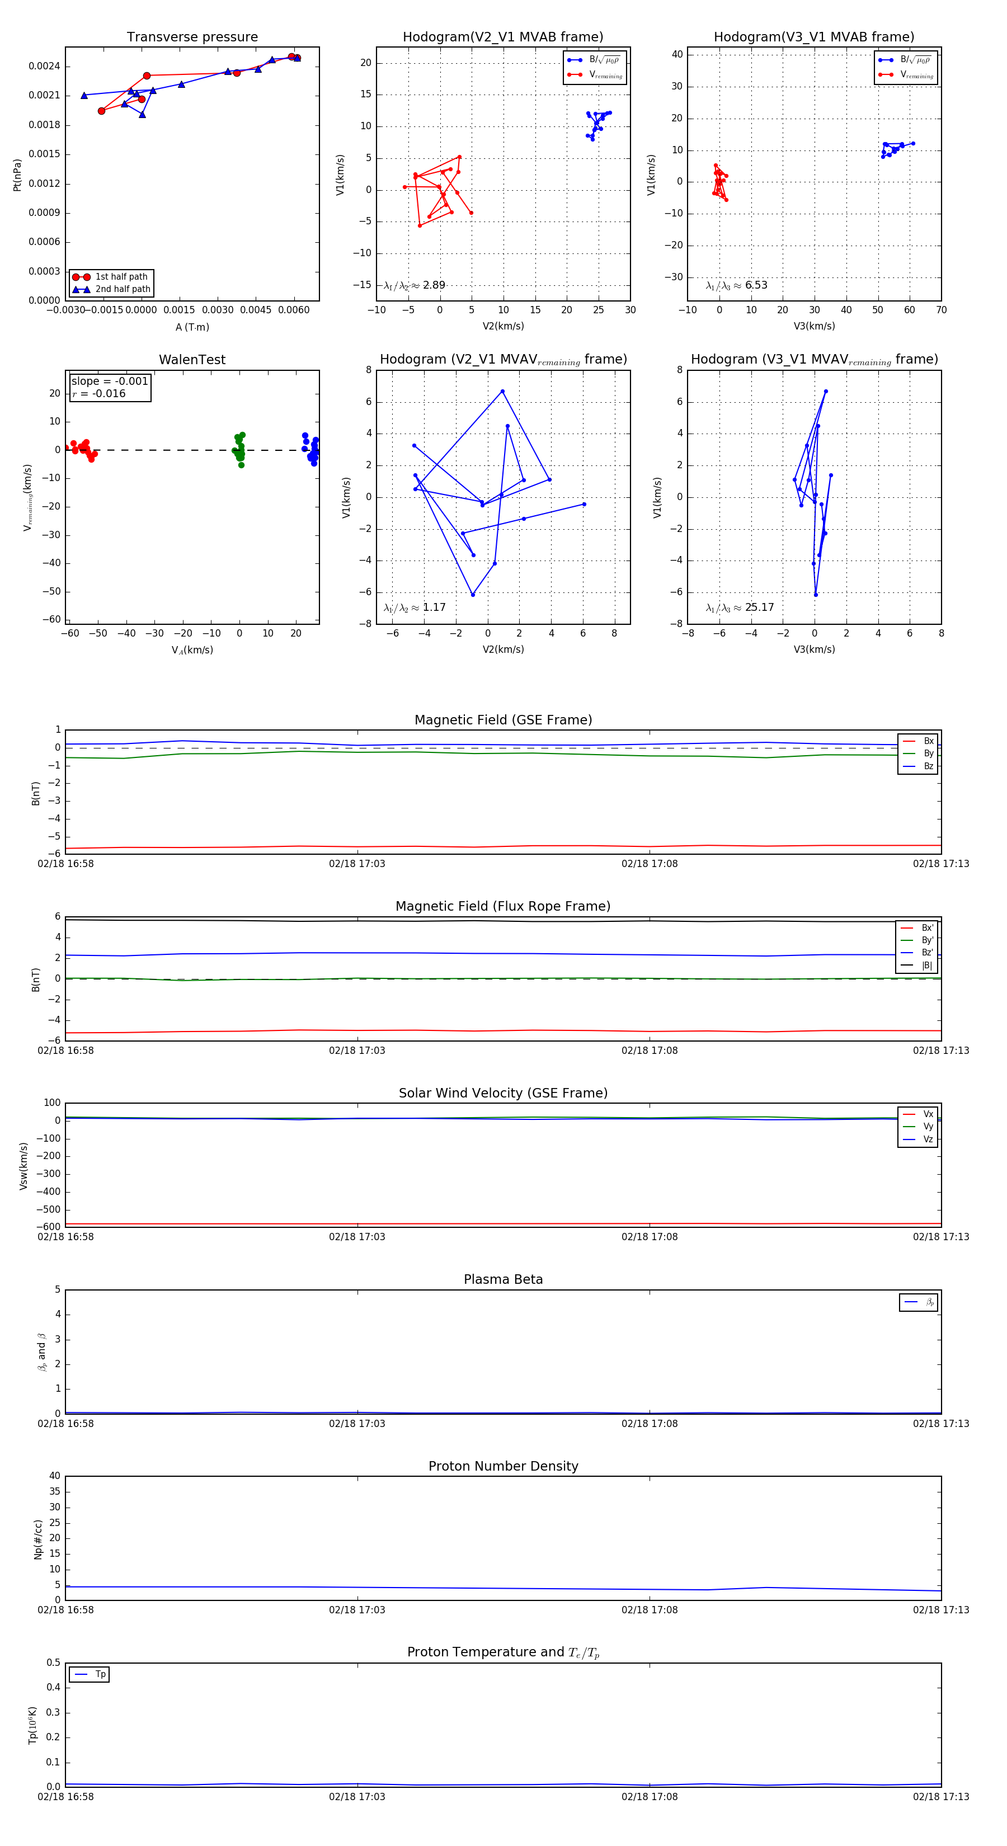Click the 'V_A(km/s)' x-axis label in WalenTest
The image size is (1007, 1846).
coord(192,650)
